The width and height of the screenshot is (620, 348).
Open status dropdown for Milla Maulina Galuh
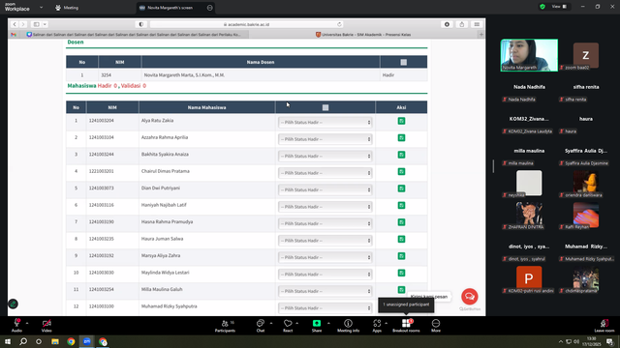pos(325,291)
